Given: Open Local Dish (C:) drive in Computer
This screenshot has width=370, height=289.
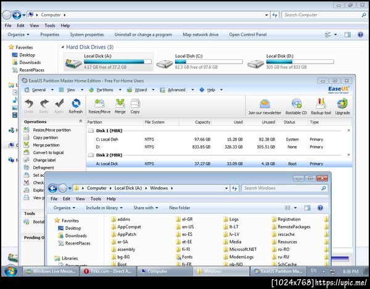Looking at the screenshot, I should 199,62.
